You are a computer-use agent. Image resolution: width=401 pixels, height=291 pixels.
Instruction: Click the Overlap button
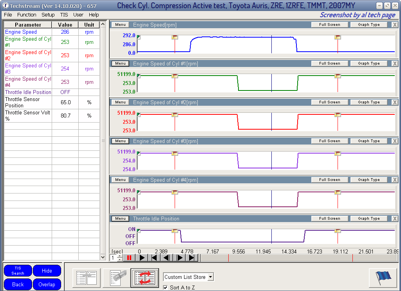tap(47, 284)
